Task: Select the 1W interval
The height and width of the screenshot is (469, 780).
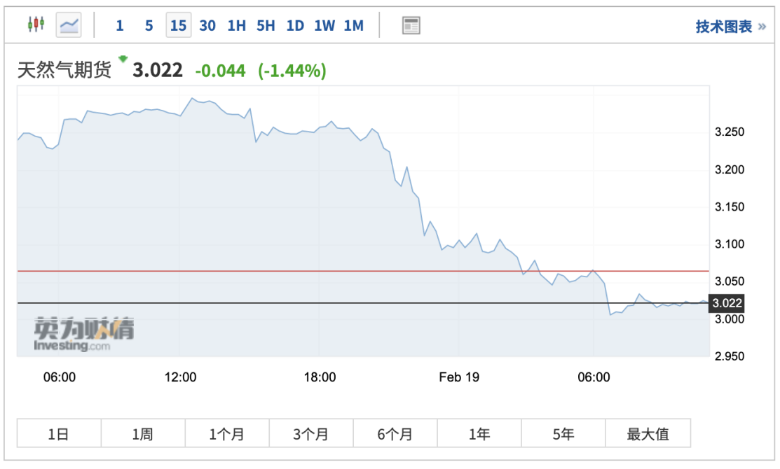Action: [324, 26]
